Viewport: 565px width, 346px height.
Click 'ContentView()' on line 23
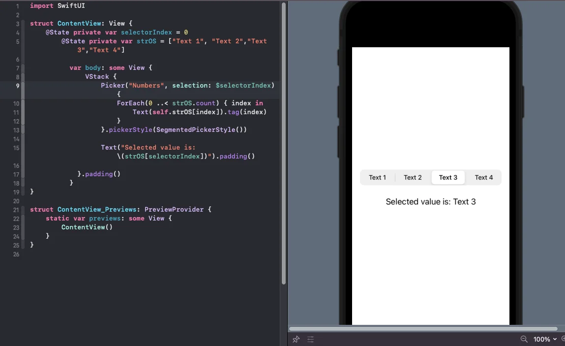[87, 227]
